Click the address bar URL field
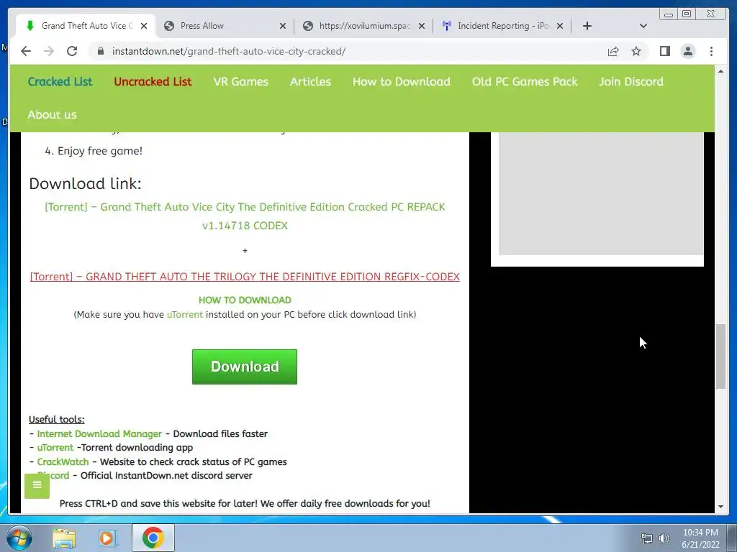Viewport: 737px width, 552px height. coord(348,51)
